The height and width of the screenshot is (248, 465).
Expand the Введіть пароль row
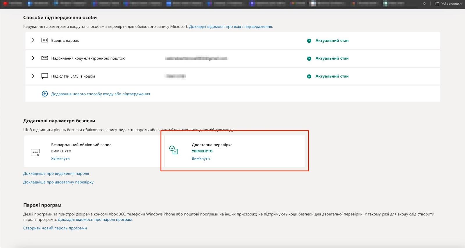coord(33,40)
